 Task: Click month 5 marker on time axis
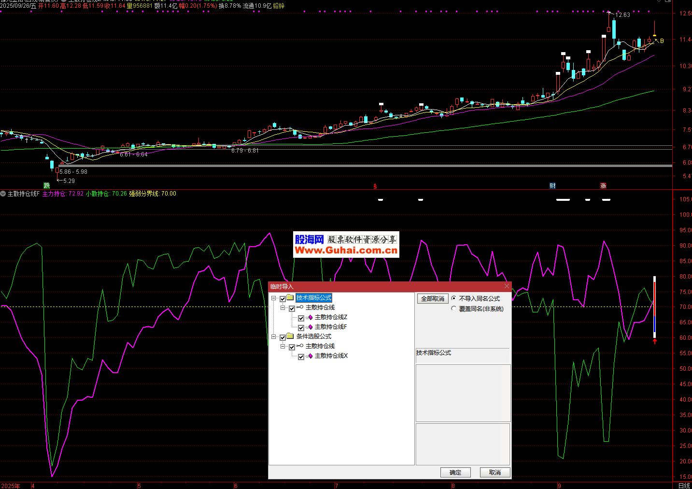coord(139,486)
